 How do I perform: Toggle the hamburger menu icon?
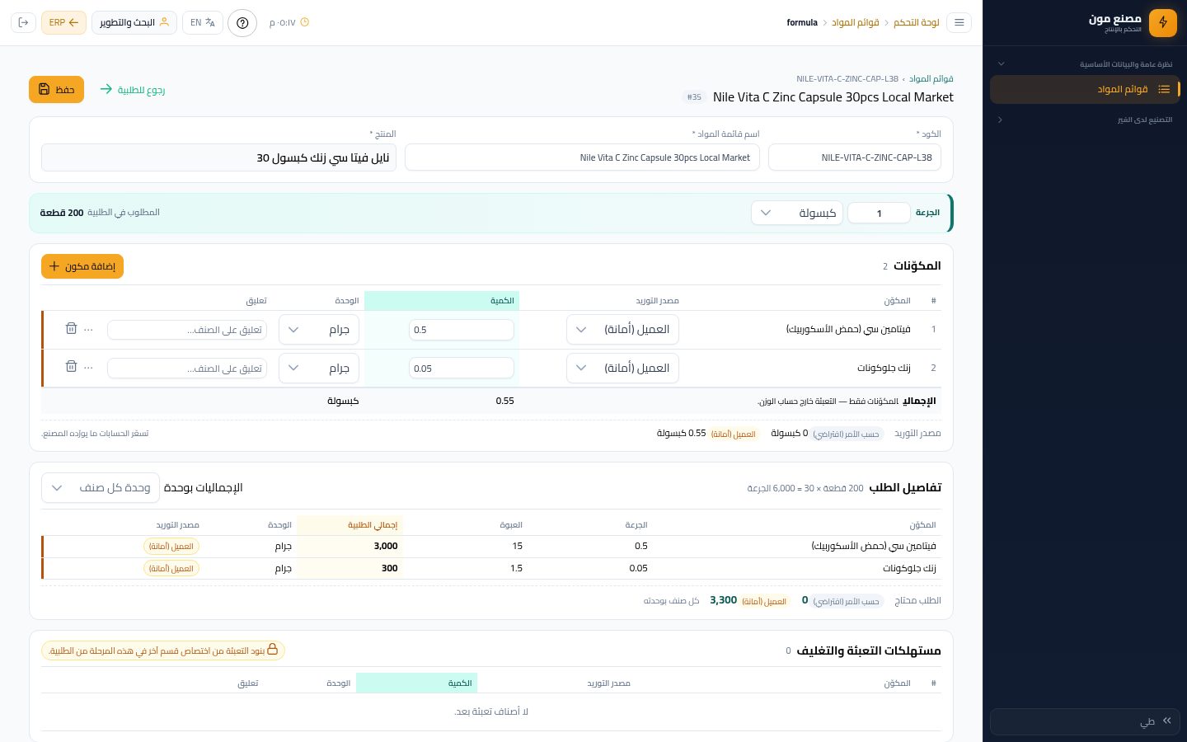click(959, 22)
